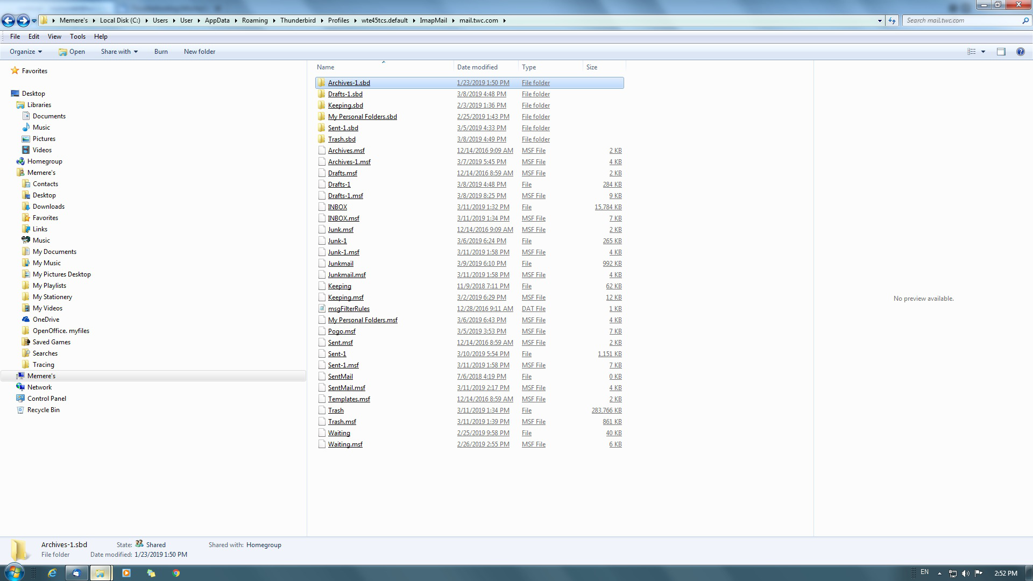Click the Refresh address bar icon

pos(892,20)
